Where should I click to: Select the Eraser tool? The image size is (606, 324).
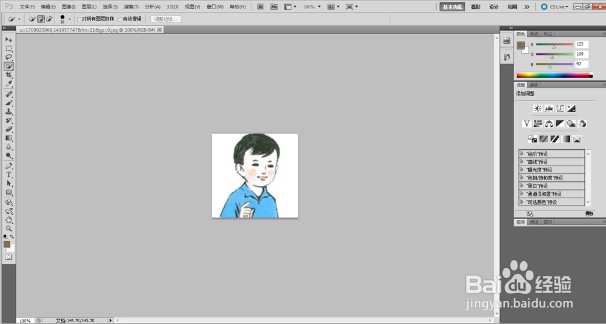[x=8, y=129]
